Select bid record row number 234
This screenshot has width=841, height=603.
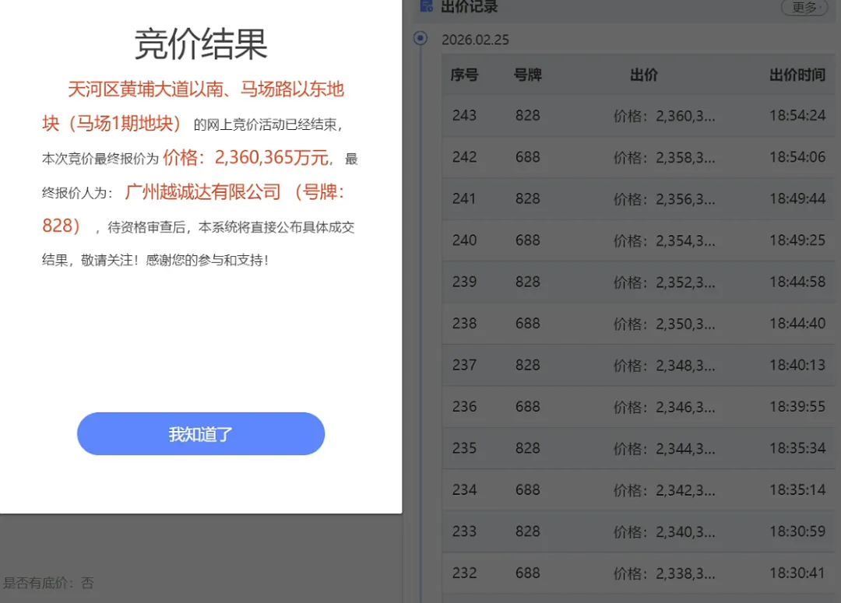(639, 490)
